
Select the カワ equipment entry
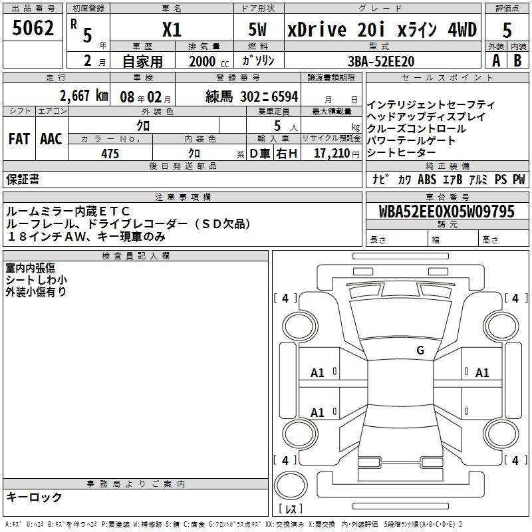coord(404,180)
